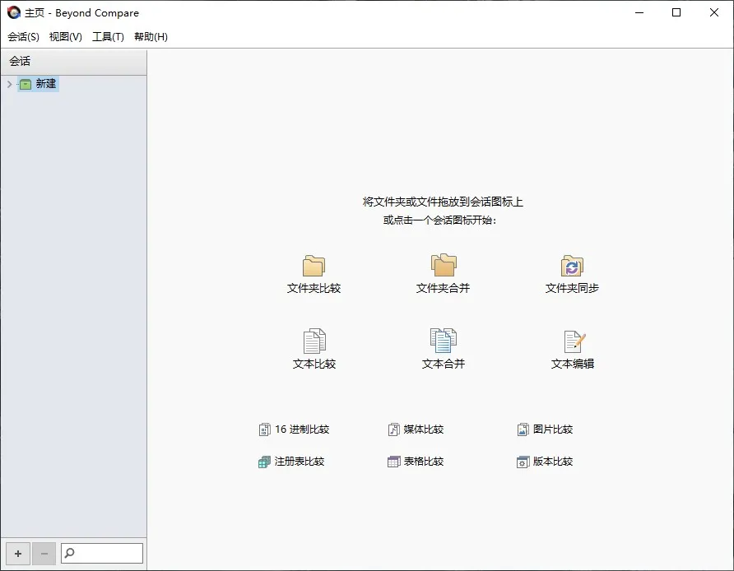Launch the 文本合并 text merge session icon

(x=444, y=341)
